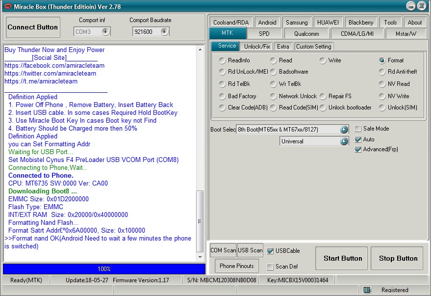The height and width of the screenshot is (296, 431).
Task: Open the Extra sub-tab
Action: pyautogui.click(x=283, y=47)
